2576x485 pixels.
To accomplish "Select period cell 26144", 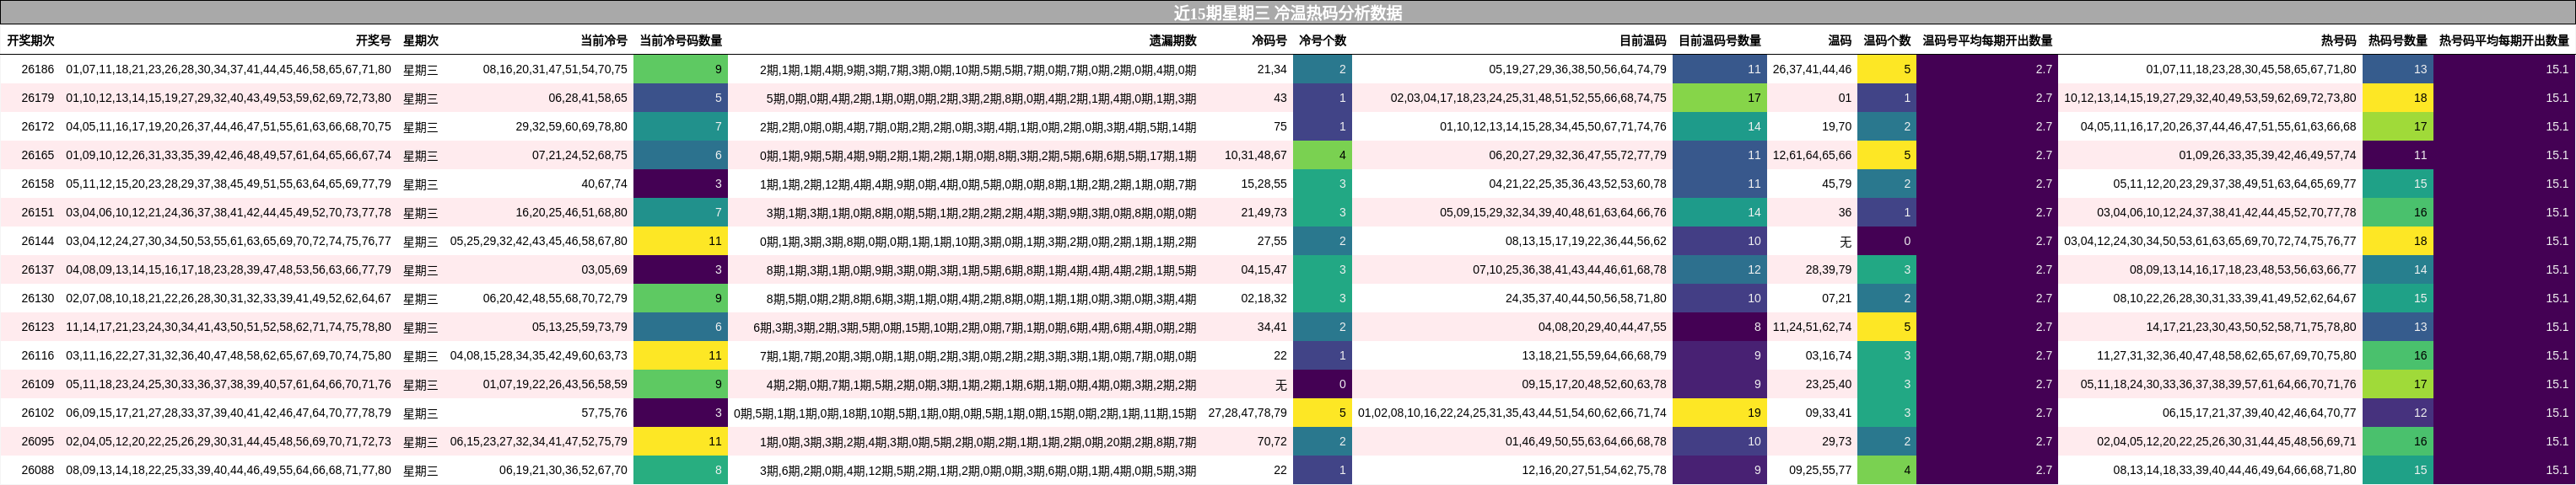I will click(x=37, y=242).
